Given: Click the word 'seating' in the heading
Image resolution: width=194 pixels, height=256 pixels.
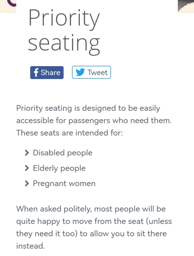Looking at the screenshot, I should coord(64,44).
